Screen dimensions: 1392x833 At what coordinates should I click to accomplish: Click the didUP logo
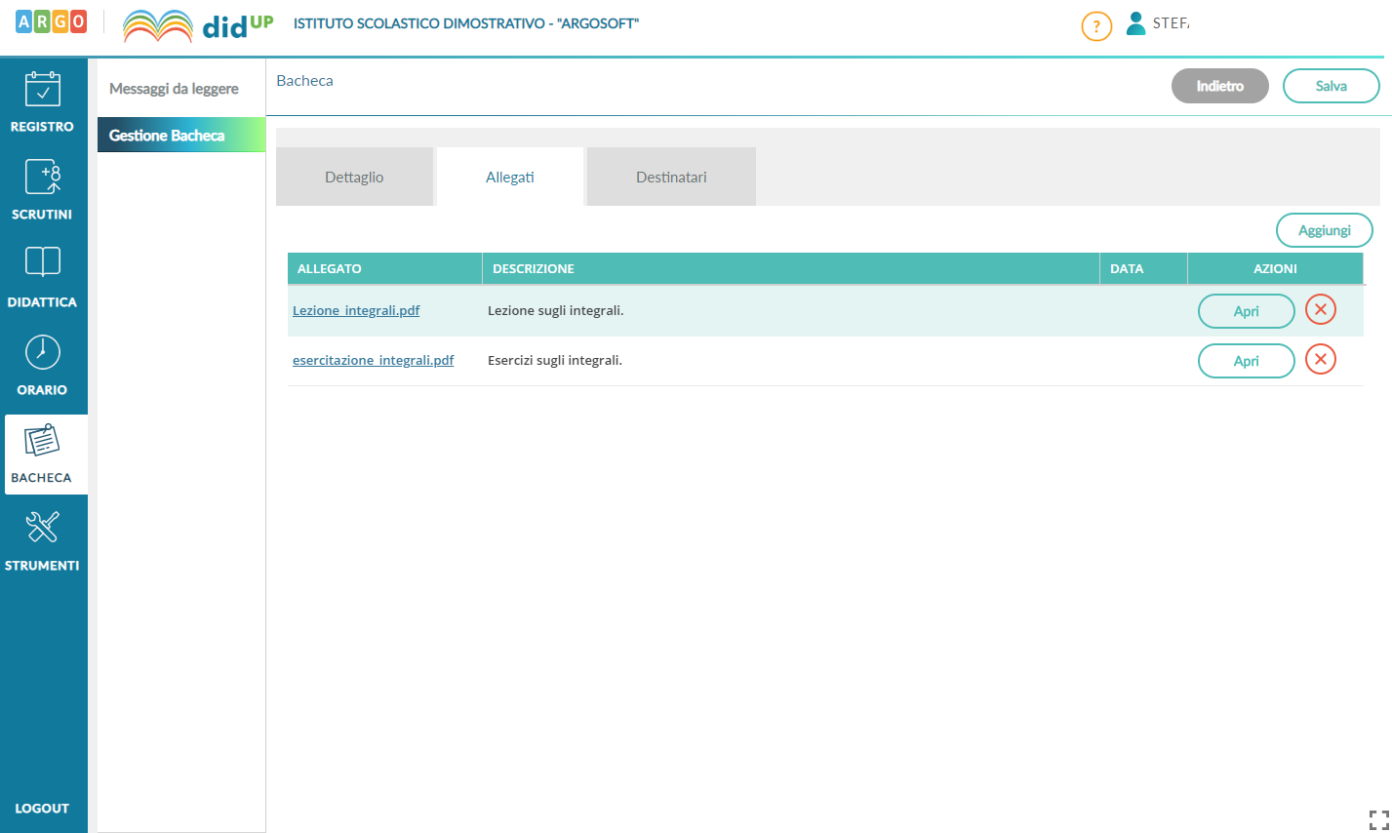[x=198, y=25]
